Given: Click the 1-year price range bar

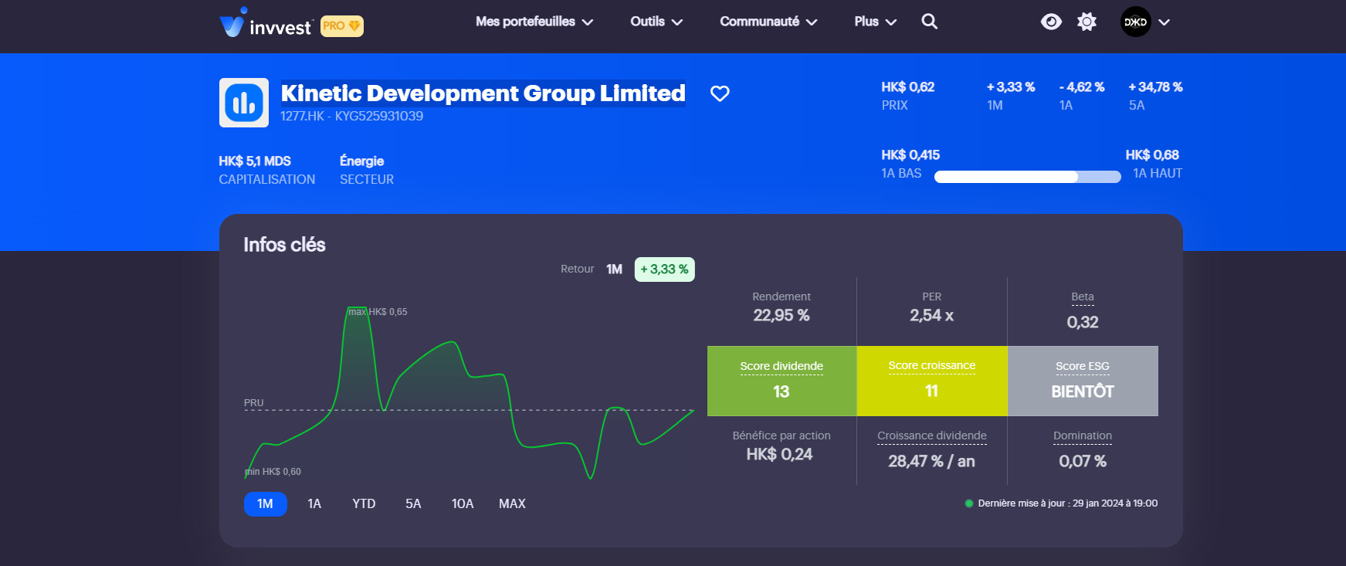Looking at the screenshot, I should click(x=1027, y=177).
